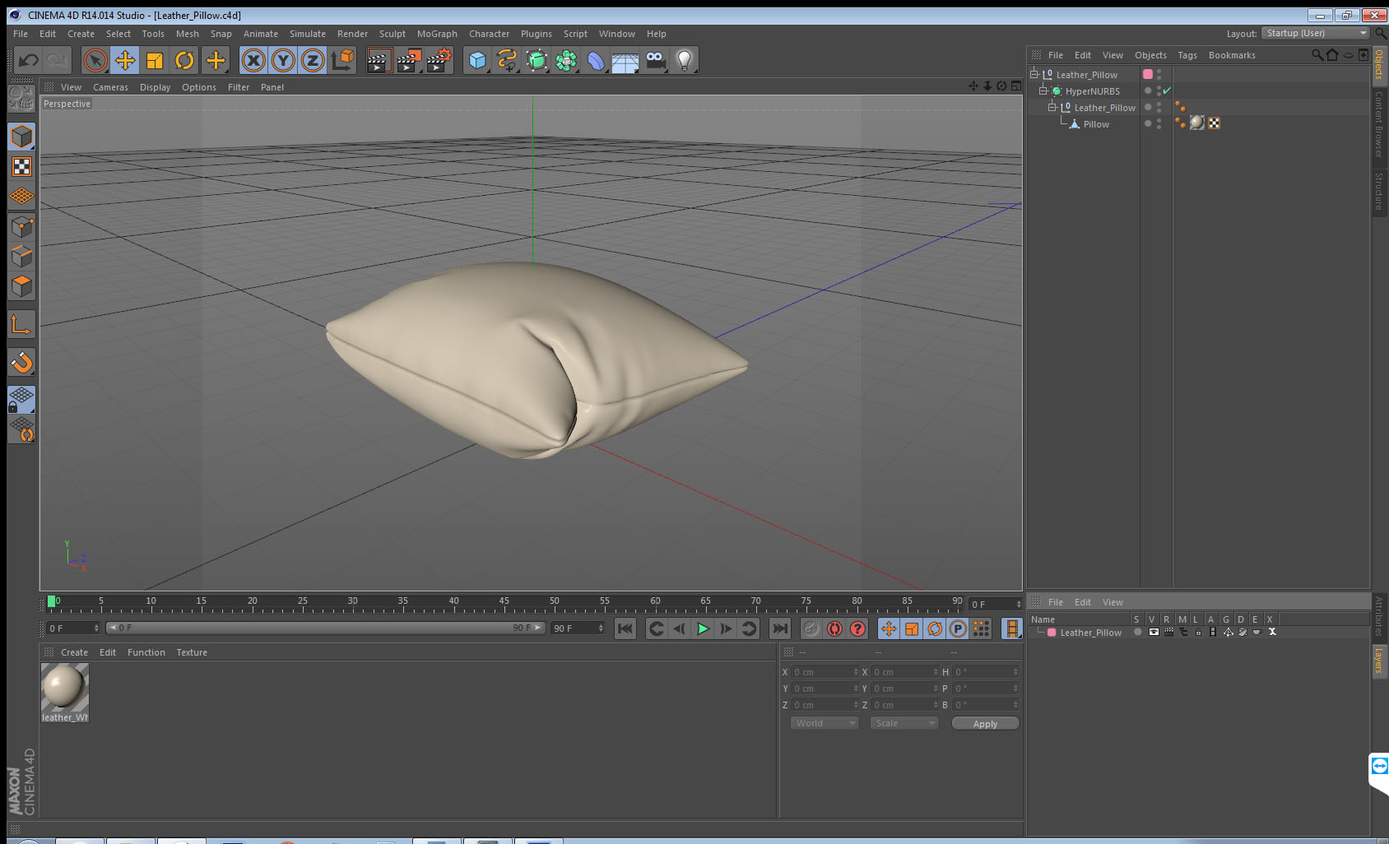Click Make Editable in the left toolbar
The image size is (1389, 844).
click(21, 99)
